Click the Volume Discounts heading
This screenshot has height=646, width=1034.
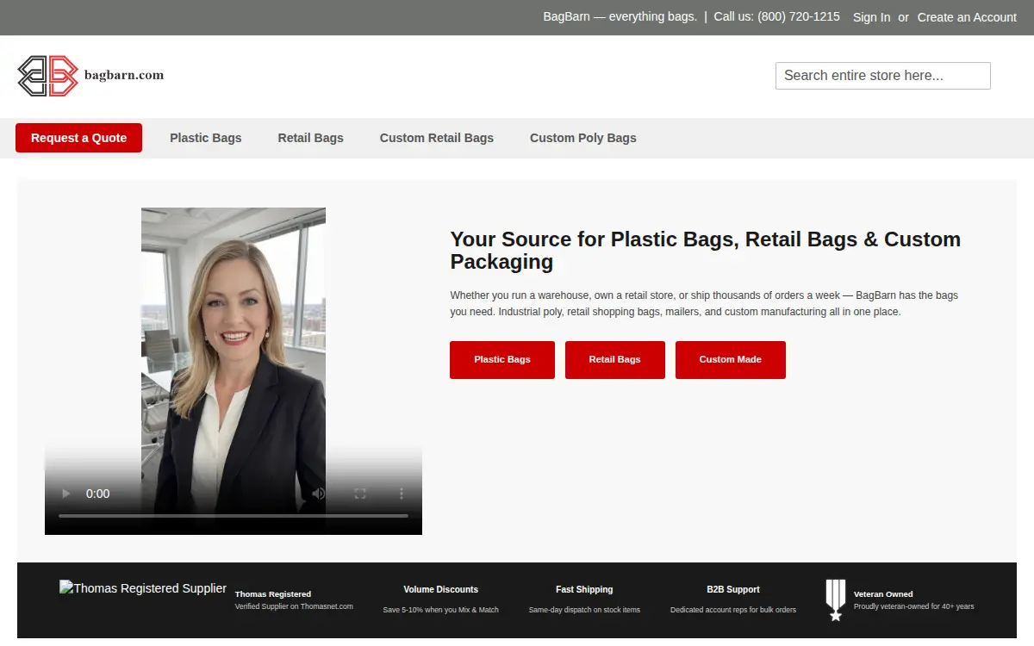click(441, 590)
